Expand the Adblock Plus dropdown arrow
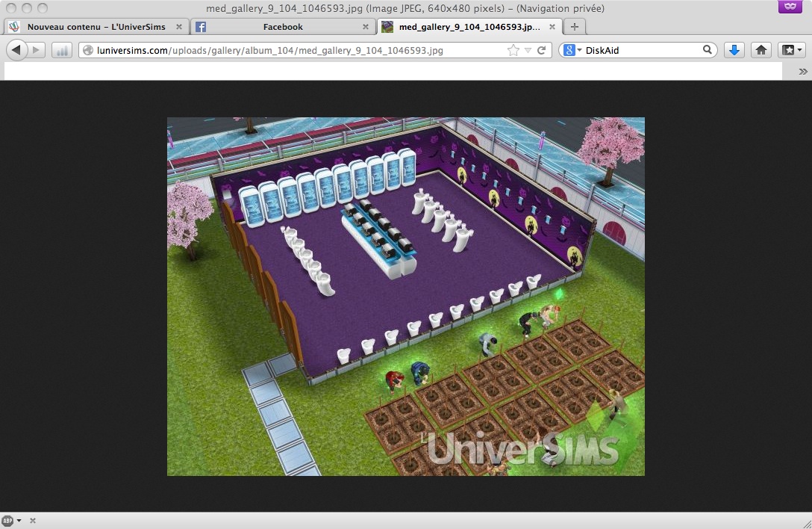This screenshot has width=812, height=529. [x=19, y=521]
